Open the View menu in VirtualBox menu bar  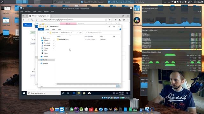34,11
